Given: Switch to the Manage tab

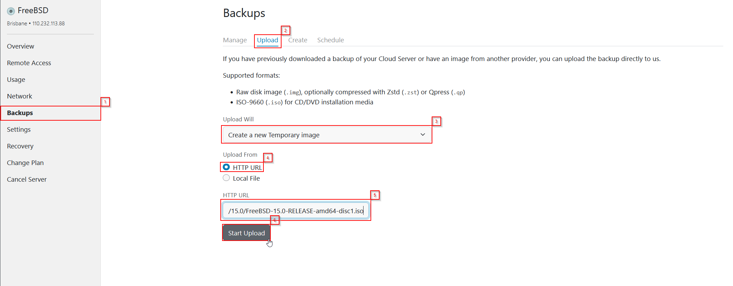Looking at the screenshot, I should (235, 40).
